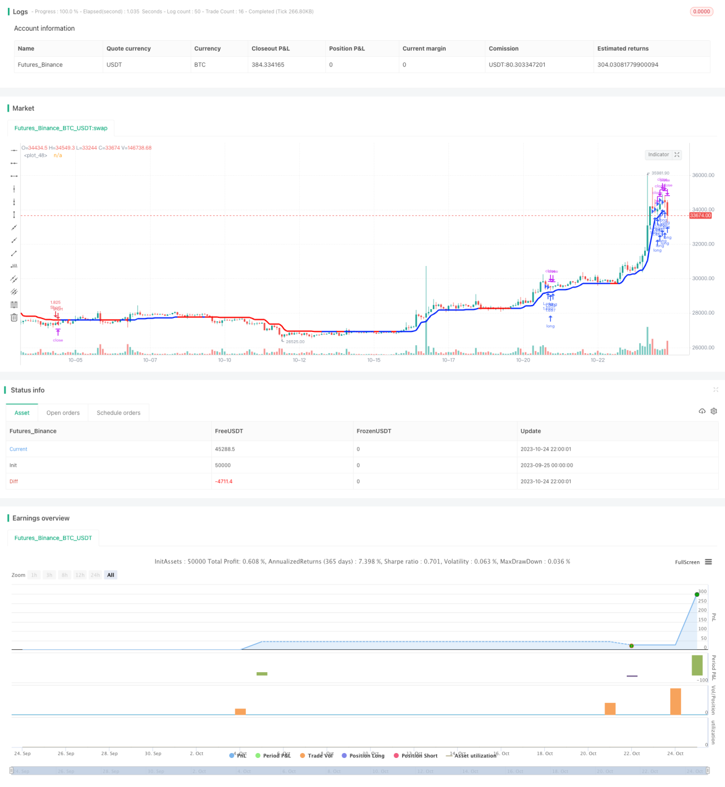
Task: Set chart zoom to 1h
Action: tap(34, 575)
